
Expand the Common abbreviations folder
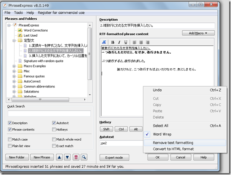[14, 87]
